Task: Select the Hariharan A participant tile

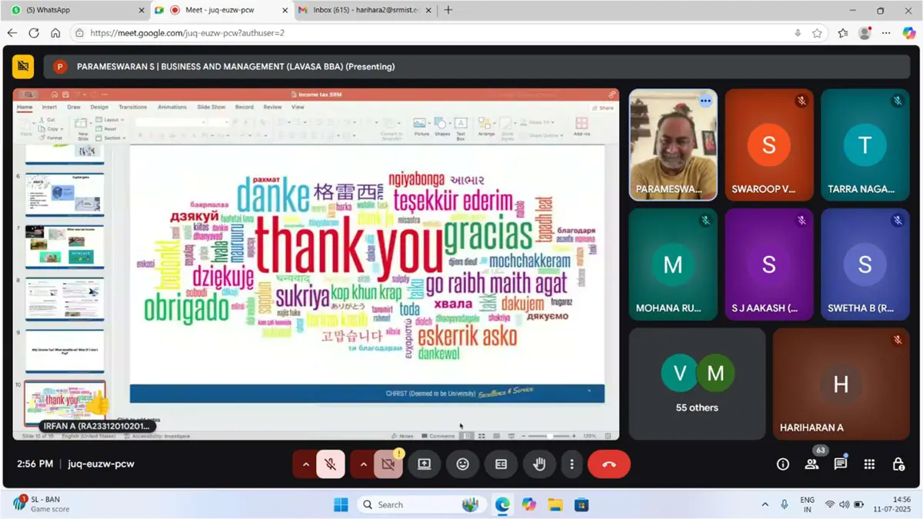Action: pyautogui.click(x=841, y=384)
